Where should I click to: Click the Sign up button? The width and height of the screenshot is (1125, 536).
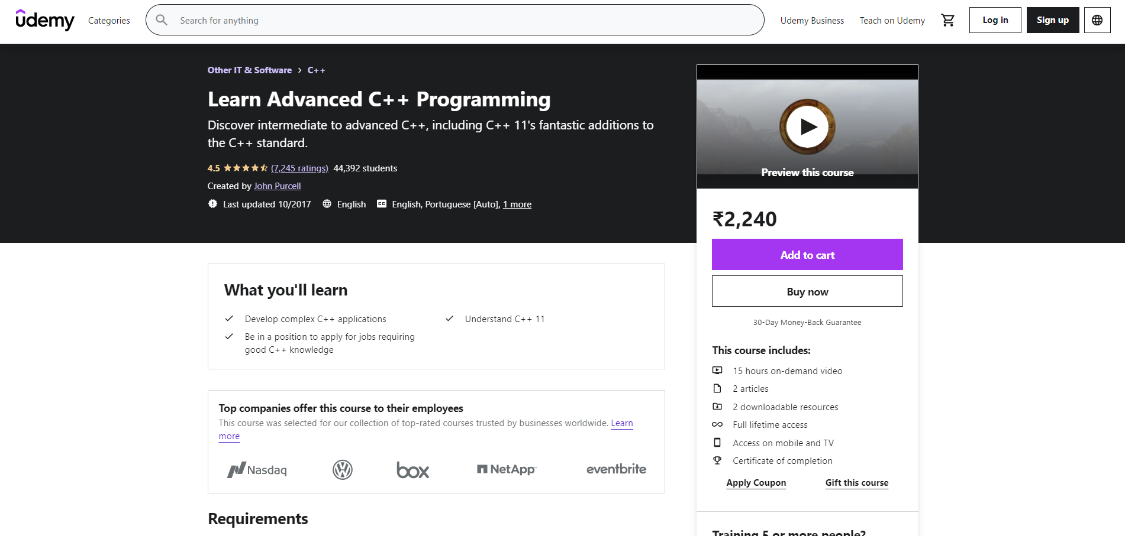tap(1053, 20)
